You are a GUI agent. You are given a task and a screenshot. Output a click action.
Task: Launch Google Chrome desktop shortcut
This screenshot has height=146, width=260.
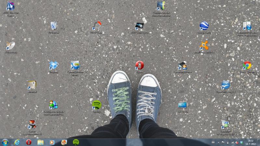(247, 67)
